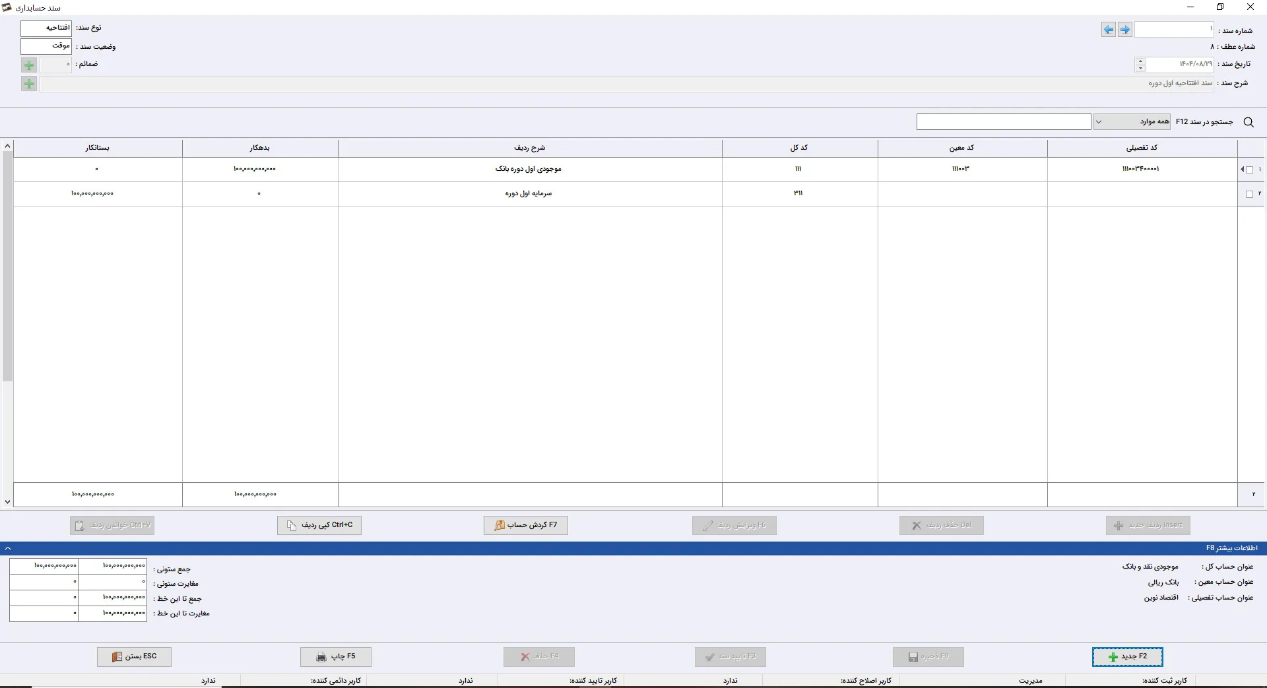Click the plus icon beside شرح سند field
The width and height of the screenshot is (1267, 688).
[29, 84]
